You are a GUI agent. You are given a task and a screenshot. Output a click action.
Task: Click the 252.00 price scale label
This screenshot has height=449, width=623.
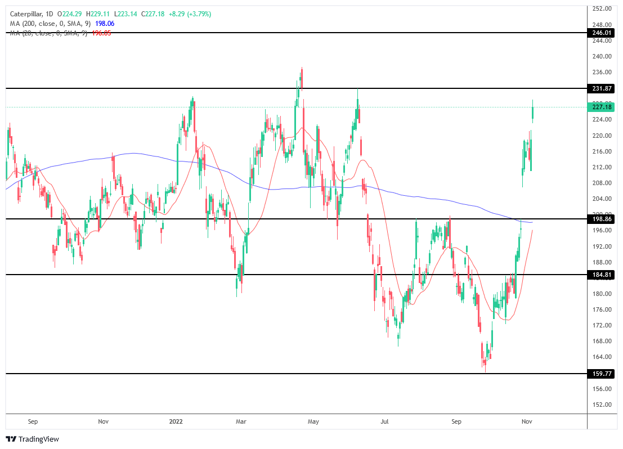pyautogui.click(x=602, y=8)
